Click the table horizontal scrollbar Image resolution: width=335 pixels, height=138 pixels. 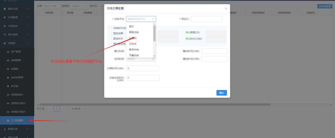[155, 104]
